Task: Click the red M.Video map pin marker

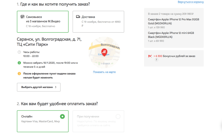Action: point(104,52)
